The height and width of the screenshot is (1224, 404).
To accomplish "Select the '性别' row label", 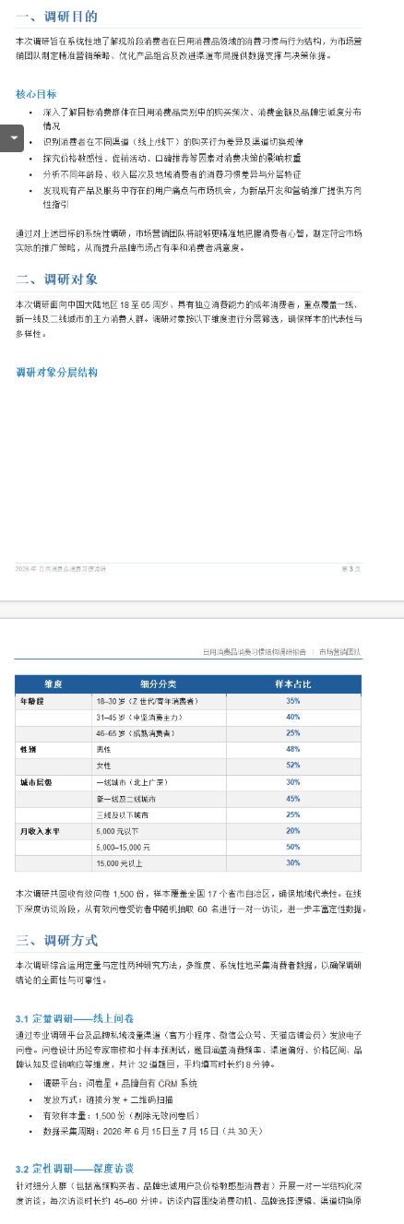I will pos(28,749).
